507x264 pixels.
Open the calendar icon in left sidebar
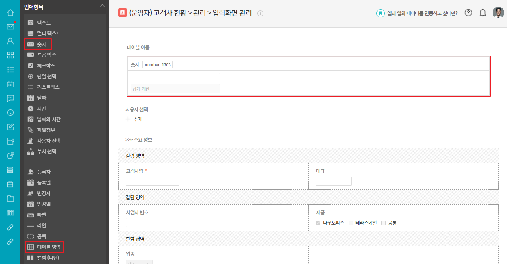pyautogui.click(x=10, y=84)
